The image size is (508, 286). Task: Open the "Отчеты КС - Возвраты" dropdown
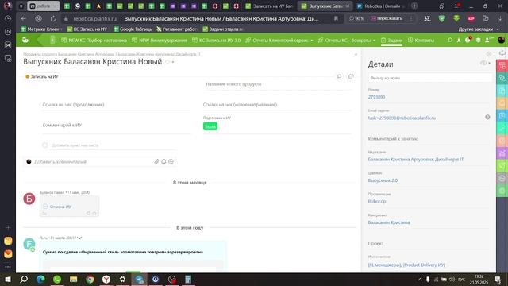tap(347, 41)
